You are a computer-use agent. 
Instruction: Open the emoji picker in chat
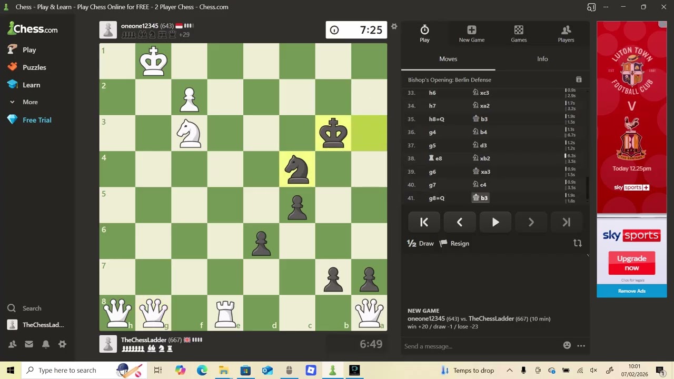(567, 346)
